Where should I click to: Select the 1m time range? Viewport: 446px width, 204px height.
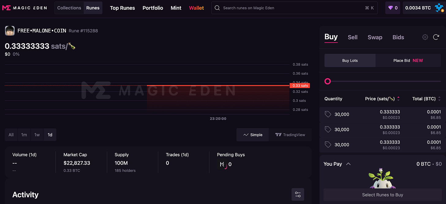24,135
